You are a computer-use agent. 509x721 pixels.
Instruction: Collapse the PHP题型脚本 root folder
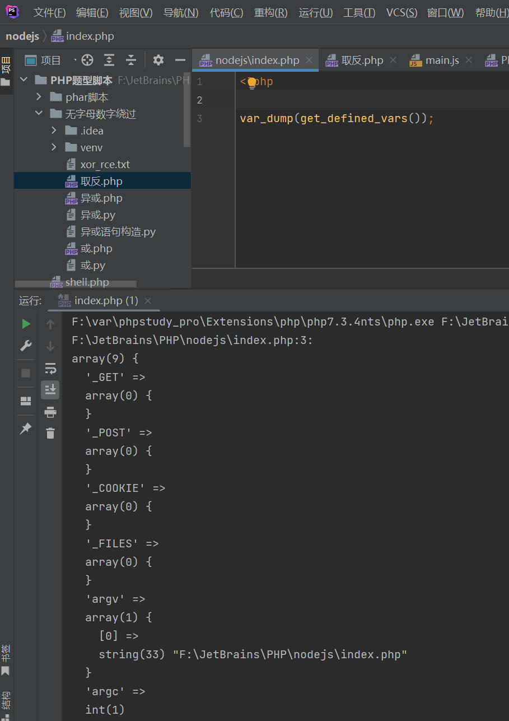[24, 80]
